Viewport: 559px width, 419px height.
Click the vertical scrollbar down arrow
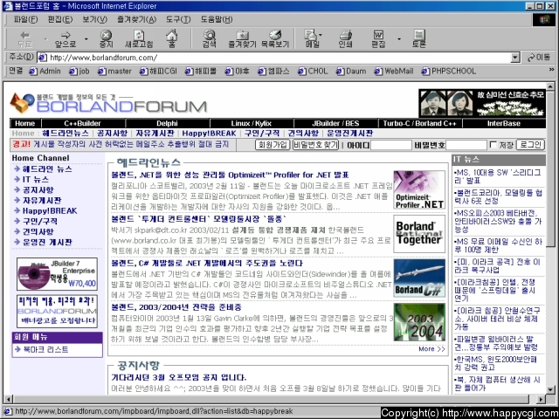click(x=550, y=389)
